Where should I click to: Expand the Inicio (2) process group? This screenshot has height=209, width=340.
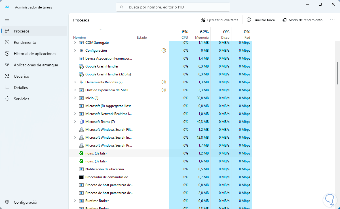pos(75,98)
